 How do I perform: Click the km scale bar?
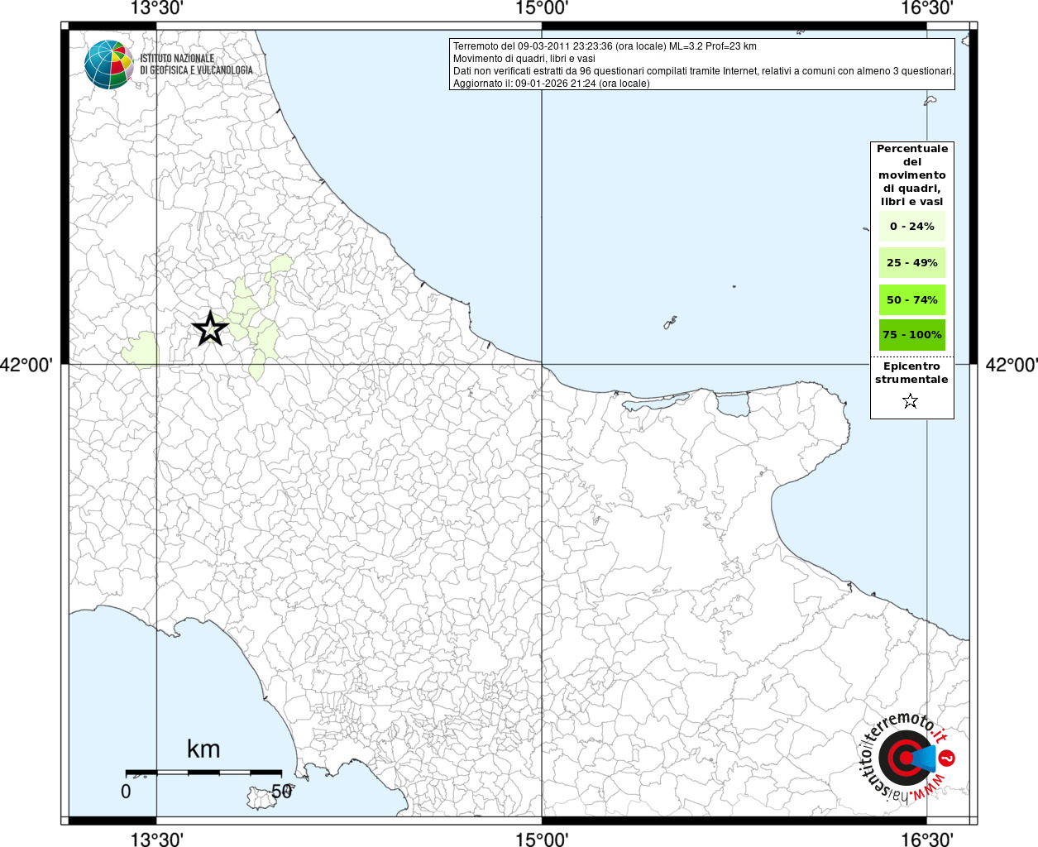click(x=203, y=772)
